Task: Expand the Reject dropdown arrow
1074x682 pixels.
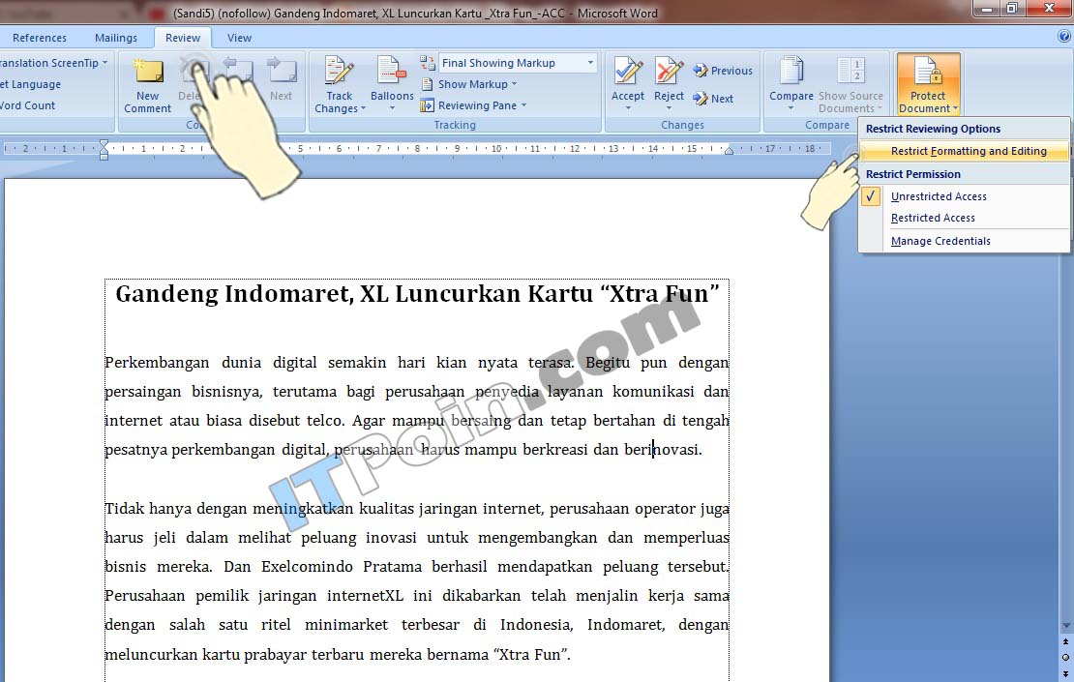Action: coord(669,108)
